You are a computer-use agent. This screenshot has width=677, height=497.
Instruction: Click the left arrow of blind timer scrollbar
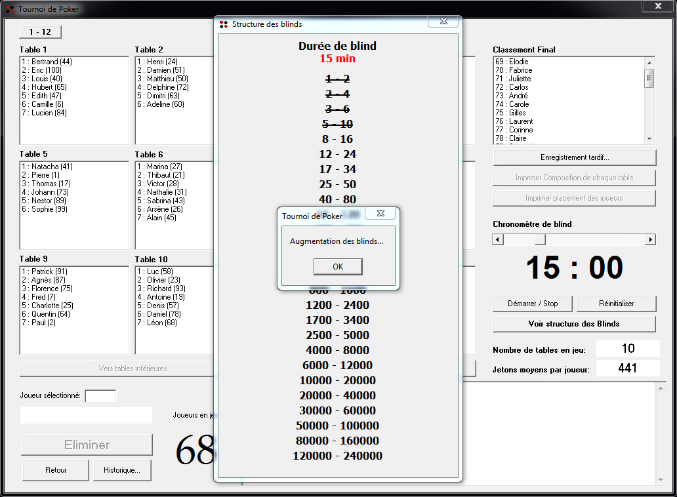click(498, 240)
